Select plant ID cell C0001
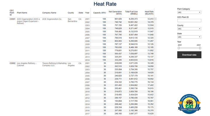The height and width of the screenshot is (116, 210). [x=13, y=19]
